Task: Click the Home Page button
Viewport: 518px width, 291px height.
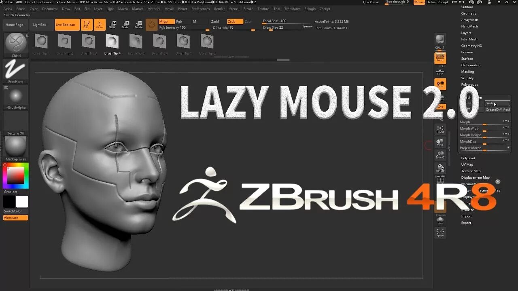Action: click(x=14, y=25)
